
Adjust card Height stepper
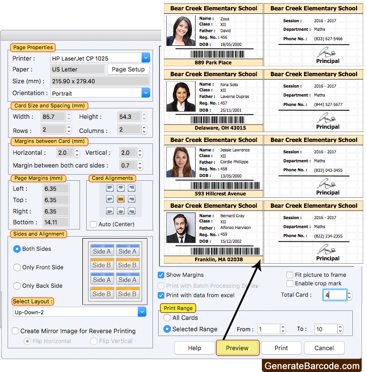click(x=144, y=116)
